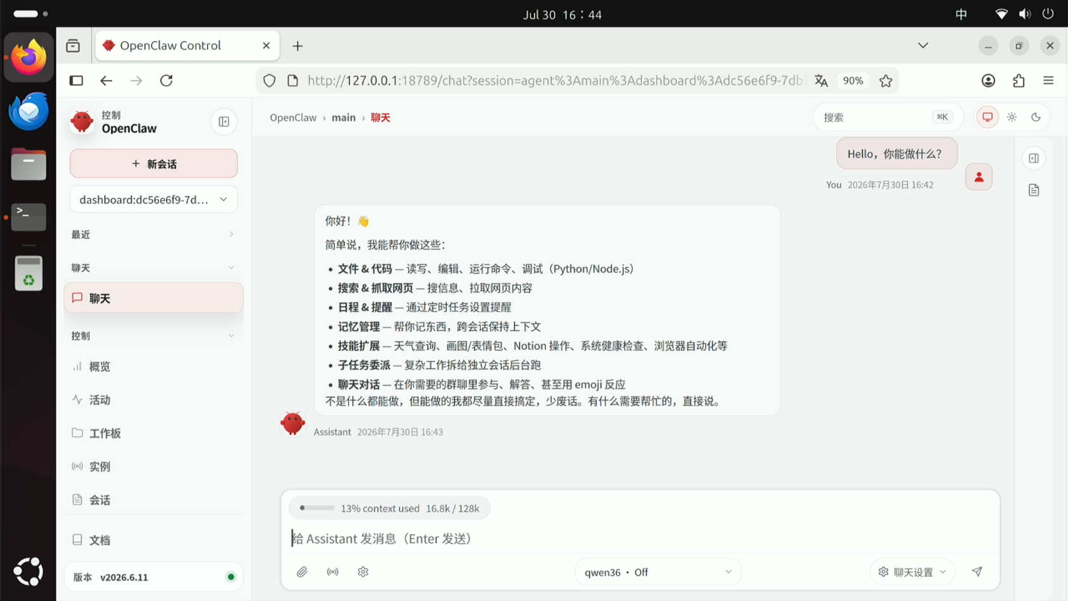Open Files from the dock
1068x601 pixels.
click(x=29, y=165)
